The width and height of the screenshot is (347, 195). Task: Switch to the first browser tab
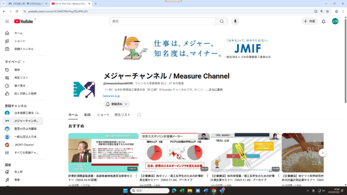point(27,4)
